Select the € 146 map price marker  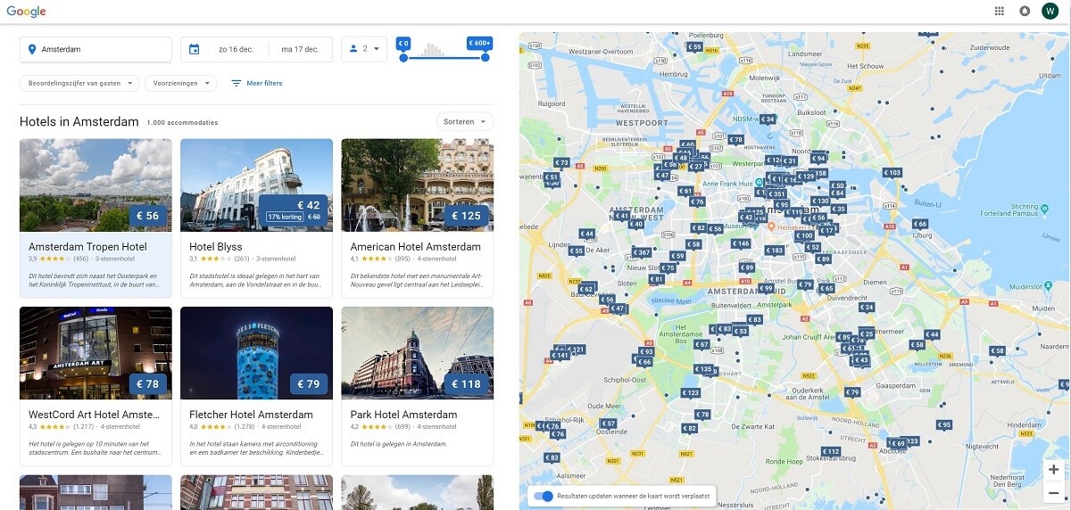tap(741, 243)
